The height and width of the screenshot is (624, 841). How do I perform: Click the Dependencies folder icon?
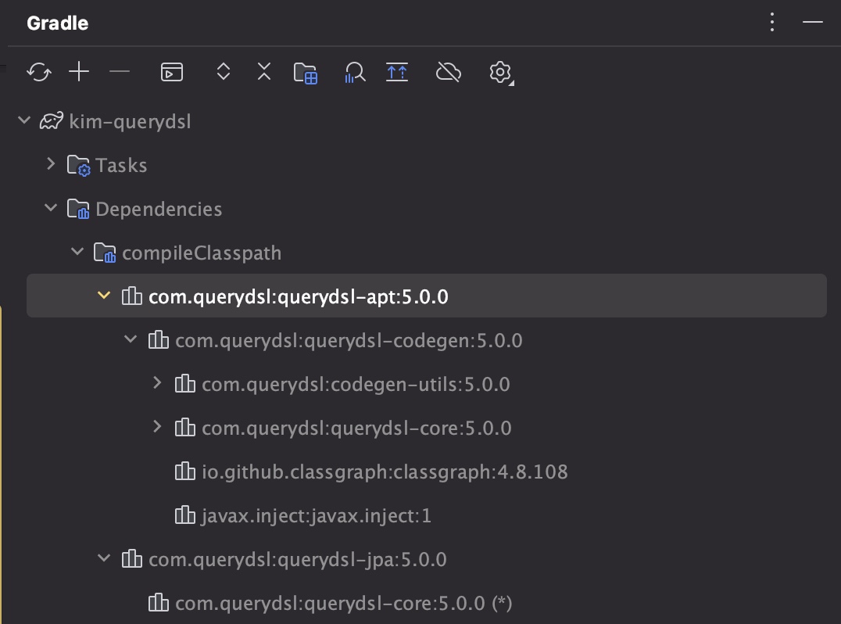pos(78,210)
